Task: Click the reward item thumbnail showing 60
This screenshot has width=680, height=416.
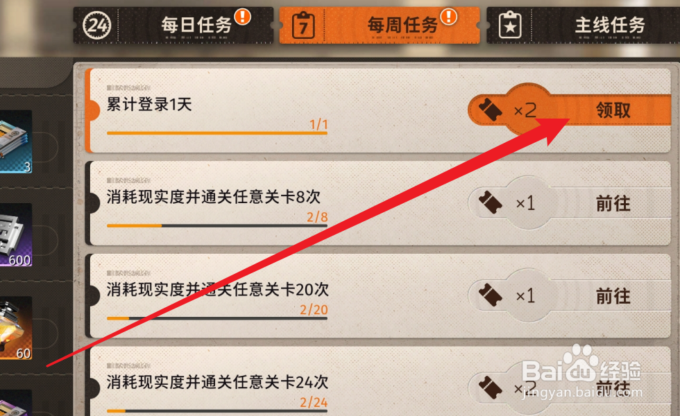Action: pyautogui.click(x=16, y=327)
